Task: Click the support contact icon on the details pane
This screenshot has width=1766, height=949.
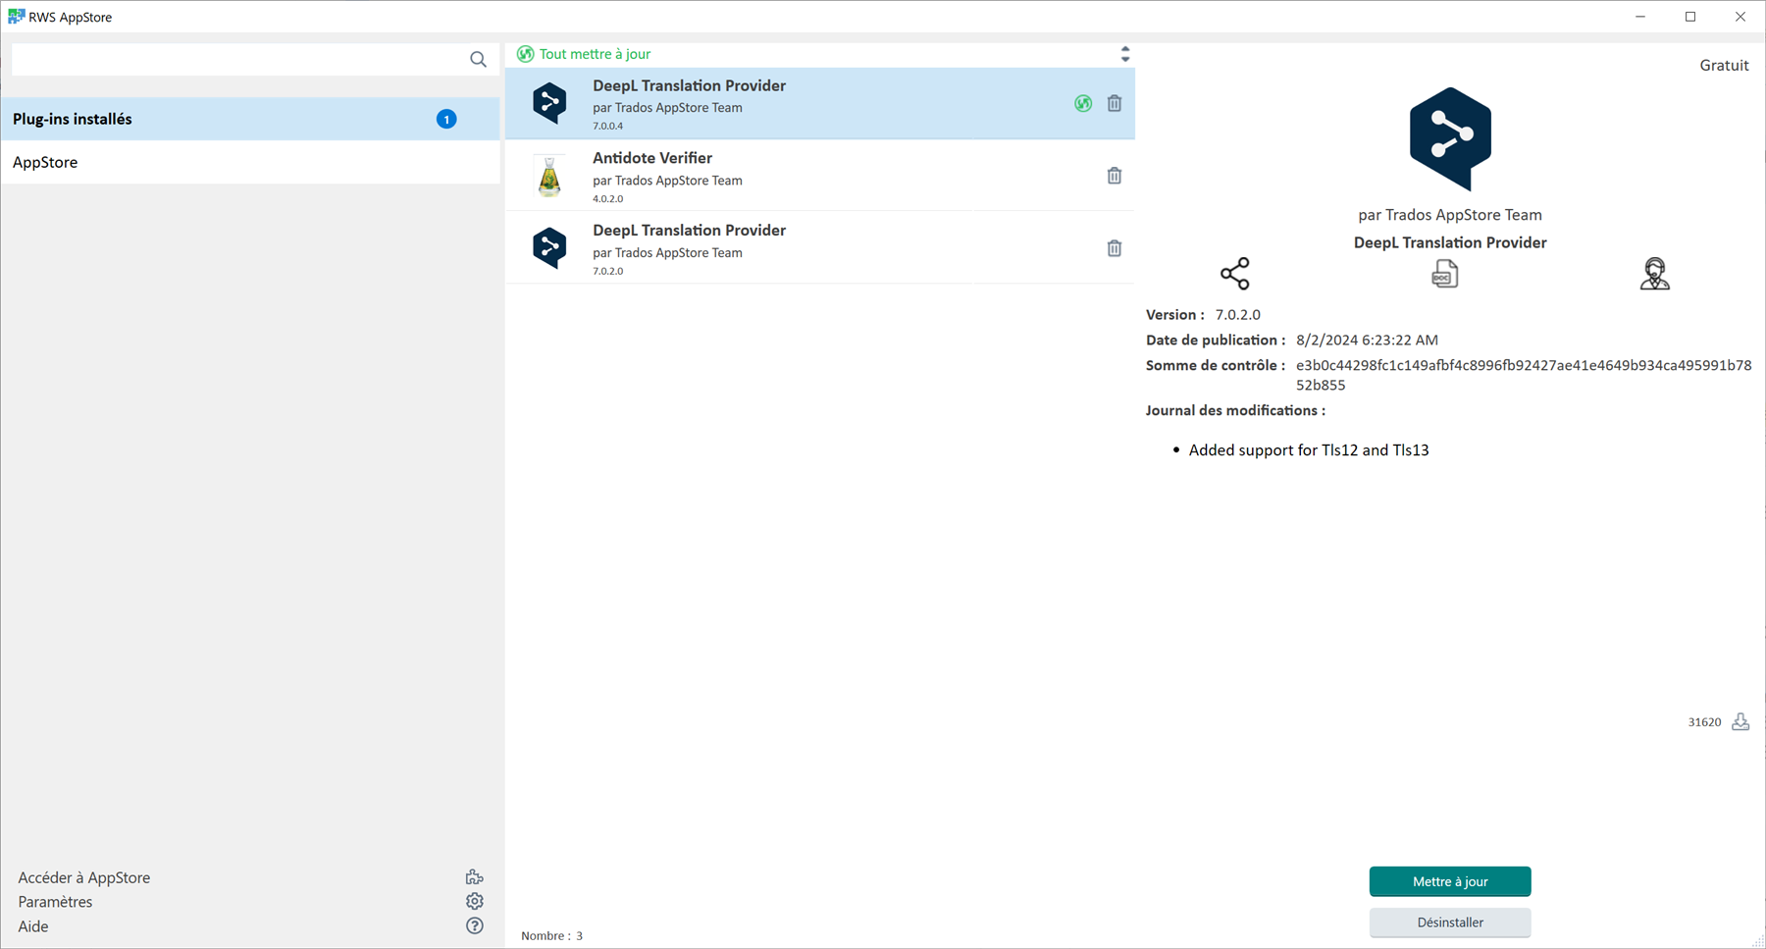Action: tap(1655, 273)
